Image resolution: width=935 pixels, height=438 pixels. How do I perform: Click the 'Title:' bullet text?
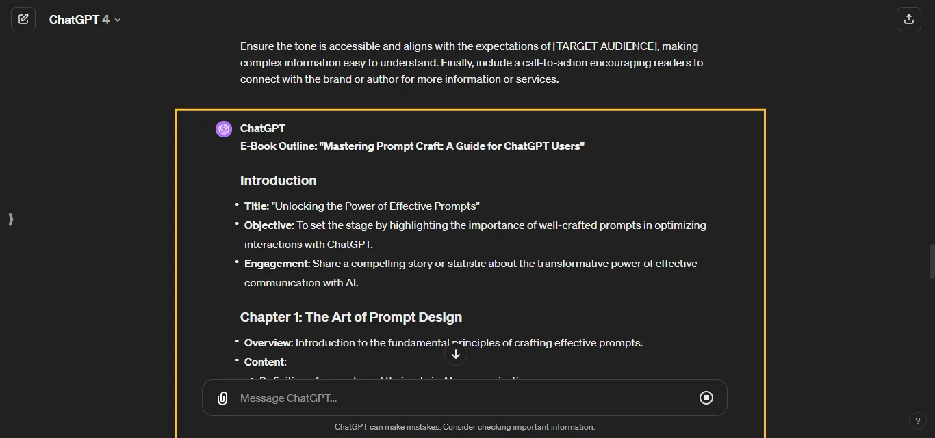pos(362,206)
